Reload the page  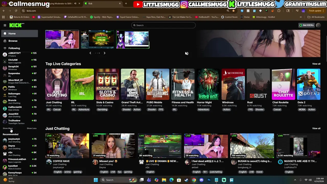[x=16, y=11]
